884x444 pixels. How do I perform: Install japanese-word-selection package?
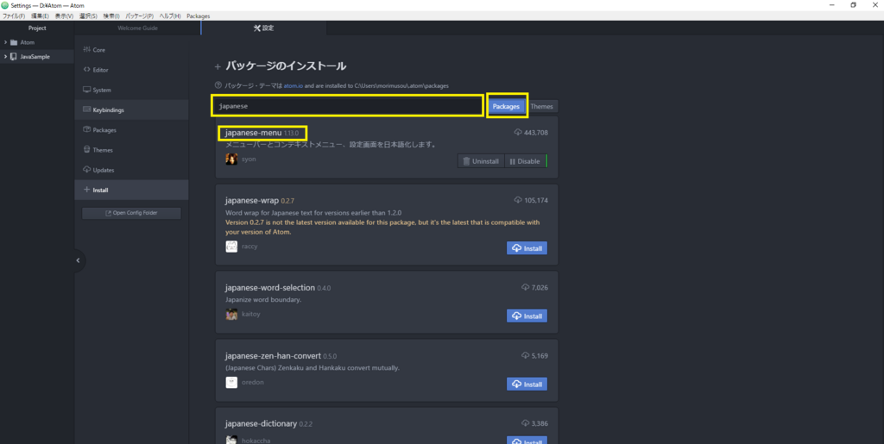pos(527,316)
